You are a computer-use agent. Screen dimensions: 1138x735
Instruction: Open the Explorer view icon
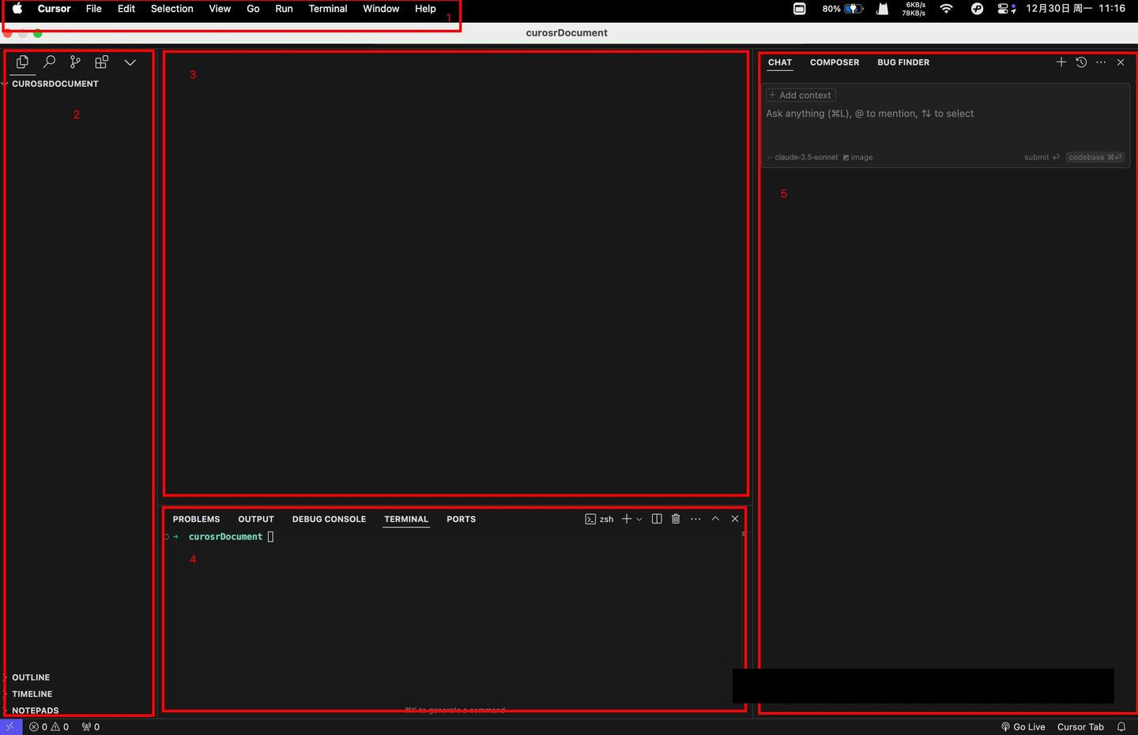(x=22, y=62)
